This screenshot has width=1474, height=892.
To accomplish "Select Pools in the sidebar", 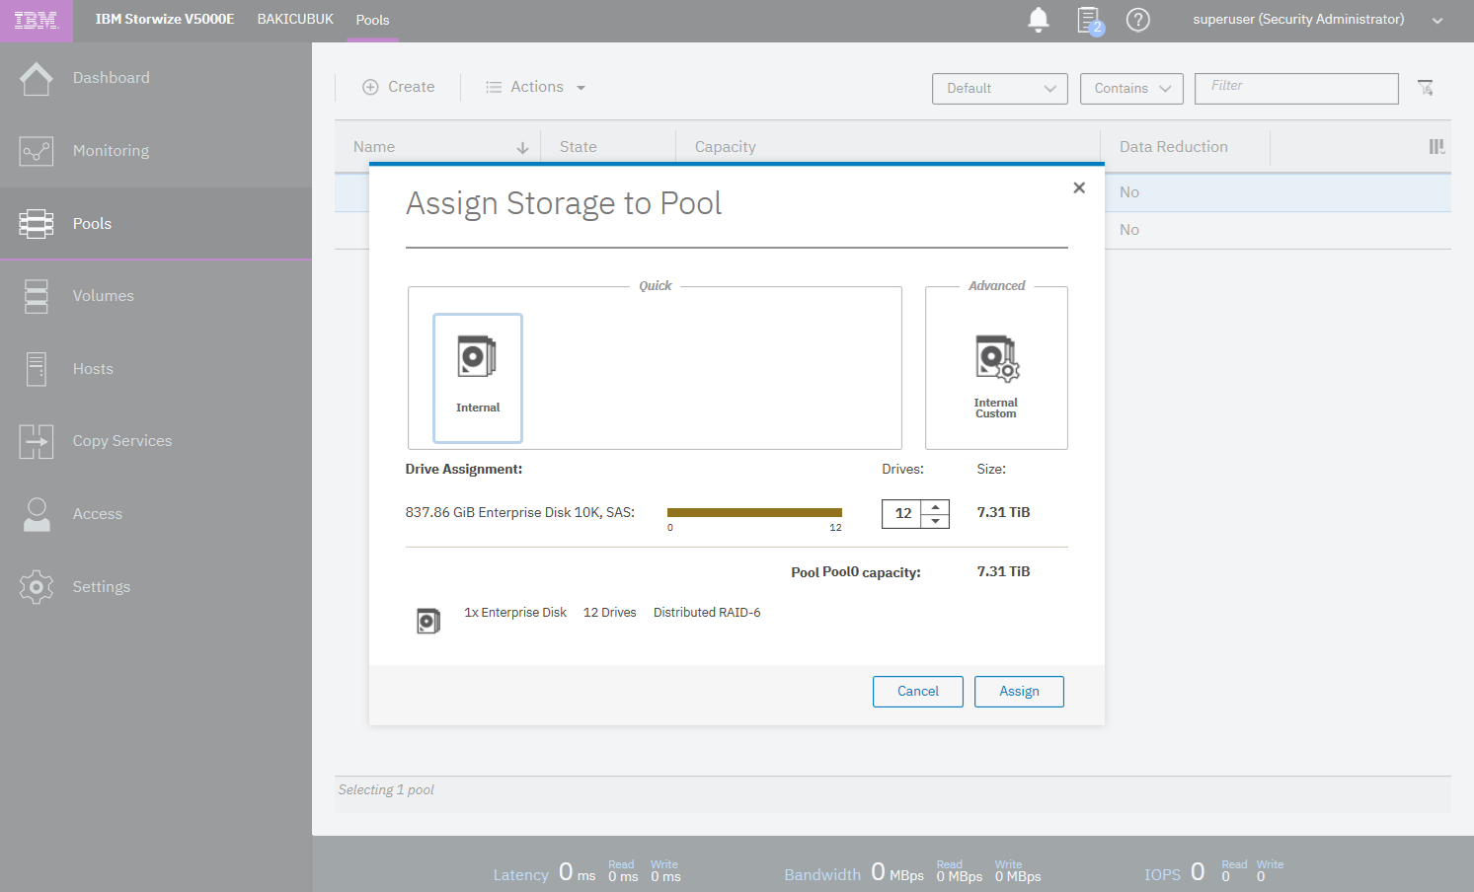I will click(92, 224).
